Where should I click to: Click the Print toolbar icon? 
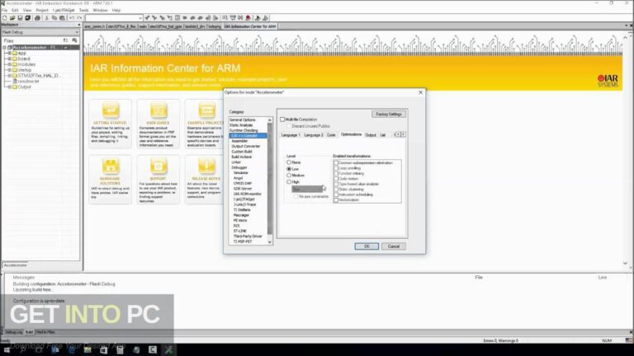[x=38, y=18]
